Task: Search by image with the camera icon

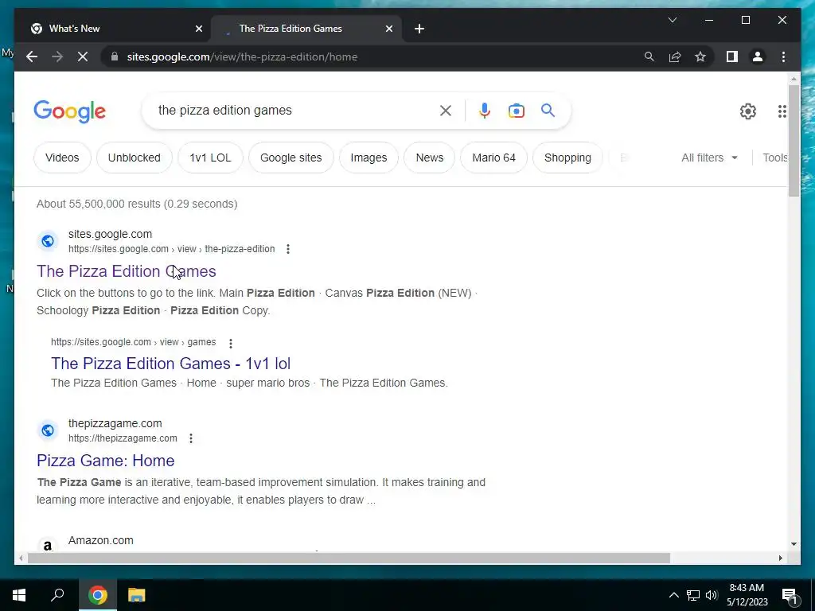Action: pyautogui.click(x=516, y=111)
